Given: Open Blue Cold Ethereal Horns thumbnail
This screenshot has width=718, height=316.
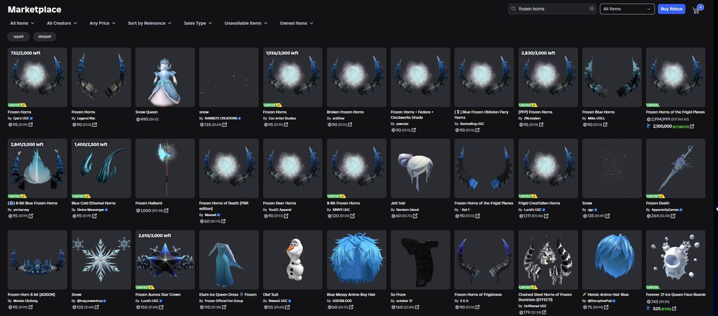Looking at the screenshot, I should 101,168.
